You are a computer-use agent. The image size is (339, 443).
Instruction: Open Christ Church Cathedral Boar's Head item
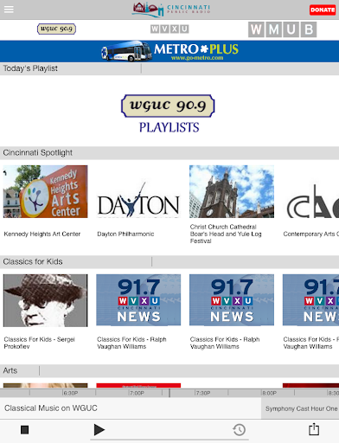point(232,205)
